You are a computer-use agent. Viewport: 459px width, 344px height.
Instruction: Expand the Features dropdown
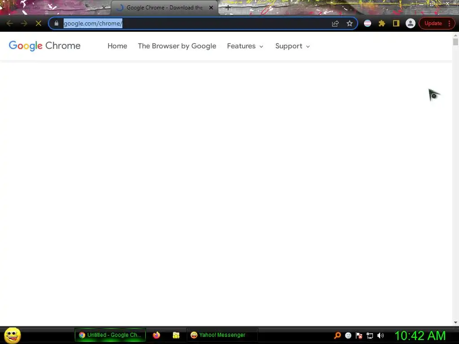tap(245, 46)
